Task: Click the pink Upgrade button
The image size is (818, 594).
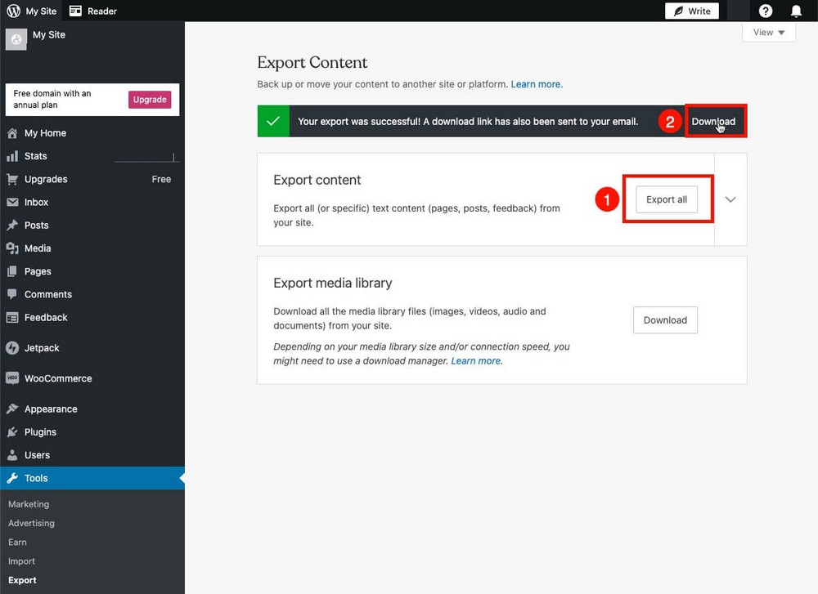Action: coord(150,100)
